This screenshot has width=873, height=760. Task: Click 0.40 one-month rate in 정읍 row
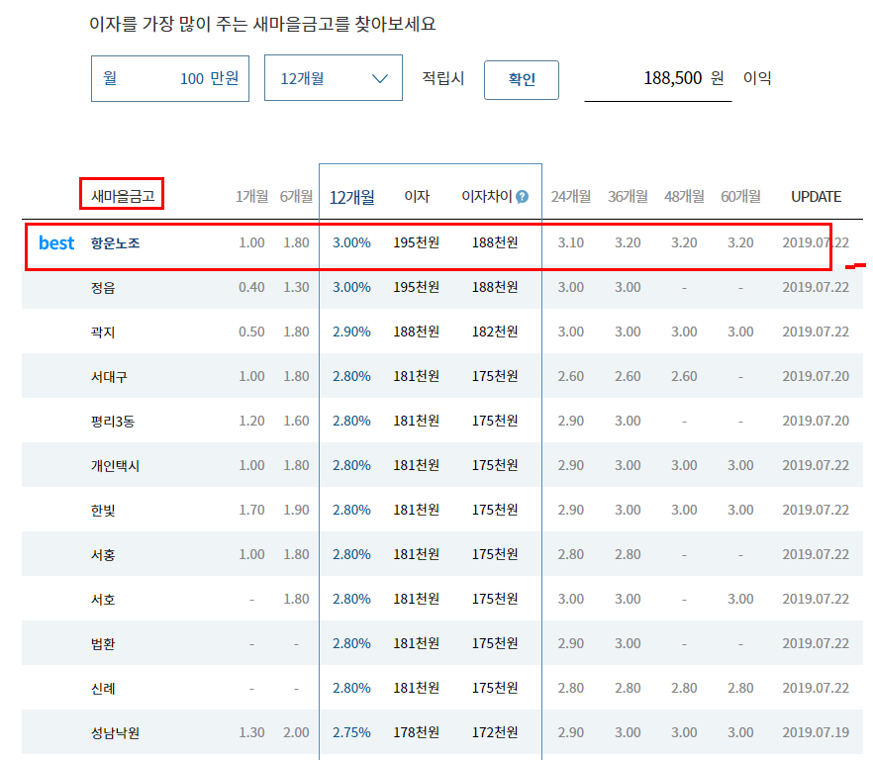click(x=251, y=287)
